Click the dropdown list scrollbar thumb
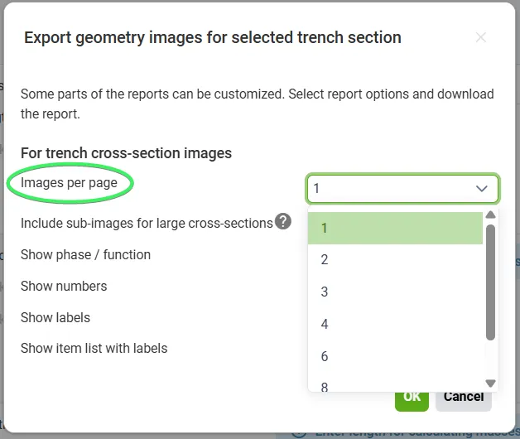Screen dimensions: 520x439 (x=490, y=282)
